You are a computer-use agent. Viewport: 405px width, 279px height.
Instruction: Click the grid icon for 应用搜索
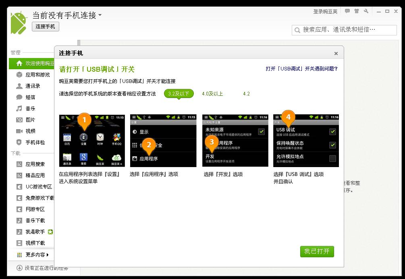pos(19,164)
